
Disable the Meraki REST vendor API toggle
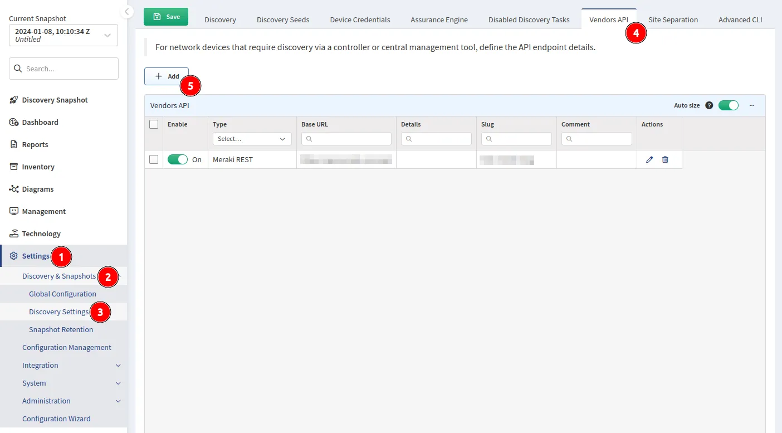pyautogui.click(x=177, y=159)
